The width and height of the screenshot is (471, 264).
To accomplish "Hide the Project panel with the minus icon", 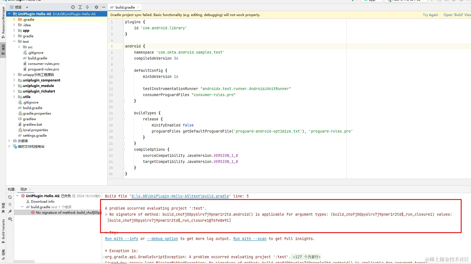I will click(104, 7).
